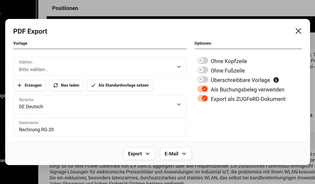
Task: Expand the Export button menu
Action: pyautogui.click(x=139, y=154)
